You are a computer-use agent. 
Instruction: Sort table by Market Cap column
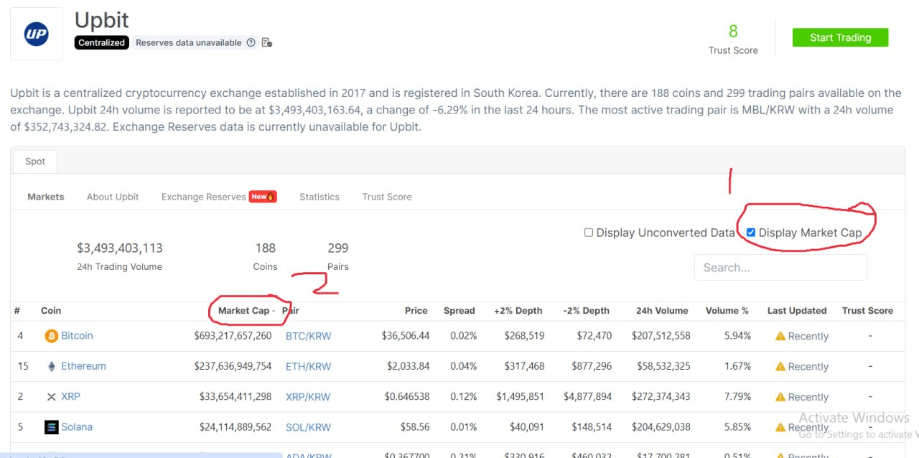point(243,311)
